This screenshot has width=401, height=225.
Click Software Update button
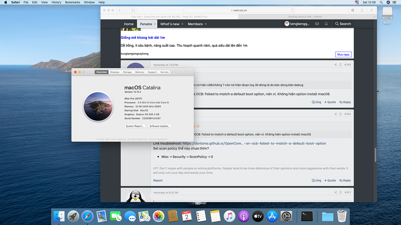(160, 126)
